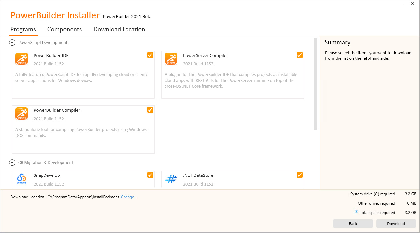Click the PowerServer Compiler program icon

[171, 59]
